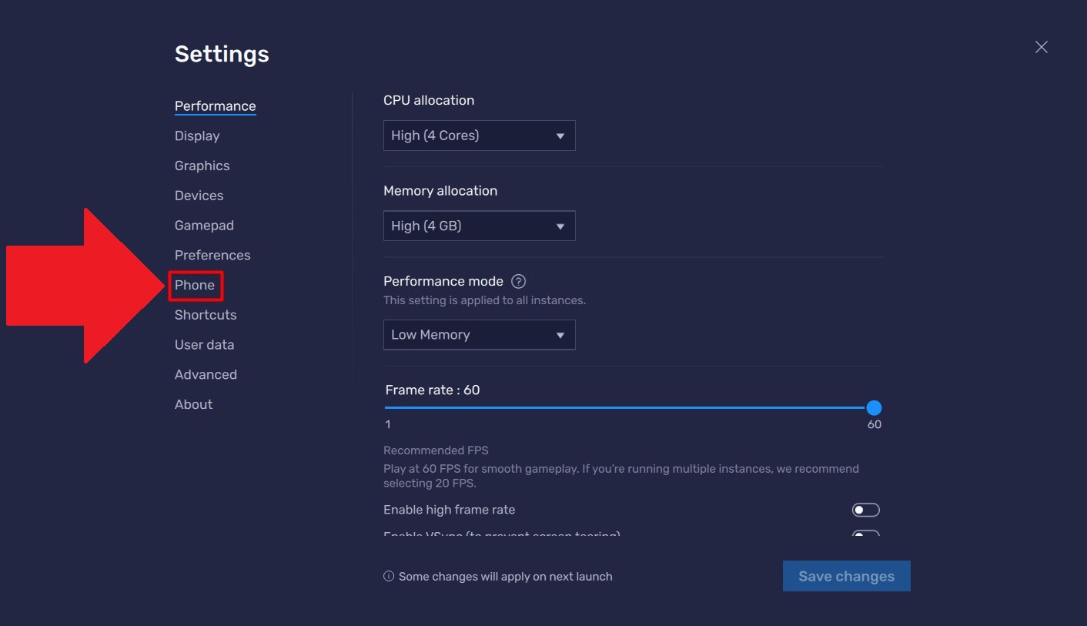Open the User data section
The image size is (1087, 626).
[204, 344]
